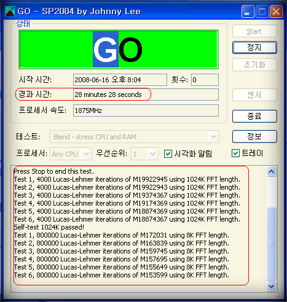Click the 횟수 count field showing 0
The height and width of the screenshot is (302, 287).
pos(205,80)
